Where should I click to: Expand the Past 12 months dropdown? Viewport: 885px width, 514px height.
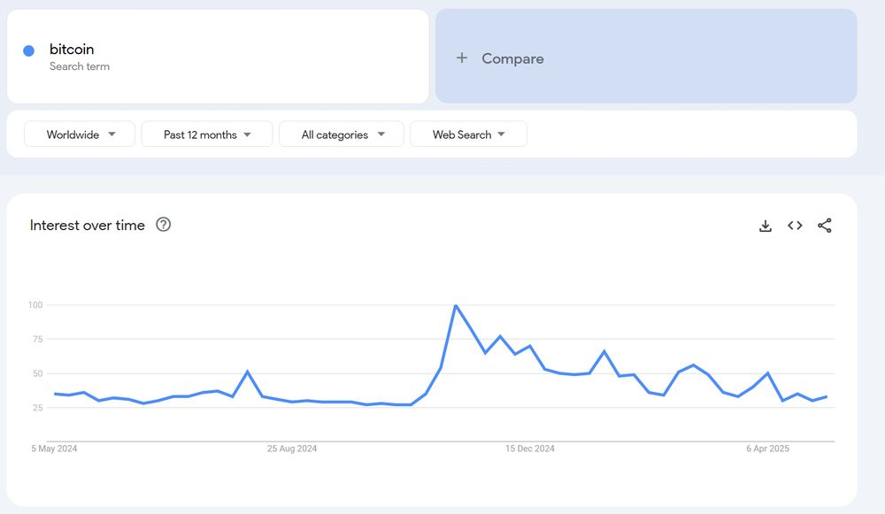[x=206, y=134]
